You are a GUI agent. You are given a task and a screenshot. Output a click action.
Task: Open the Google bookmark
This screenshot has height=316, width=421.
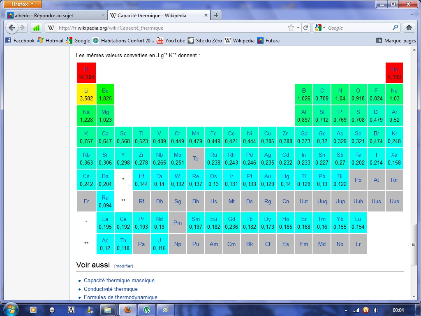point(78,41)
